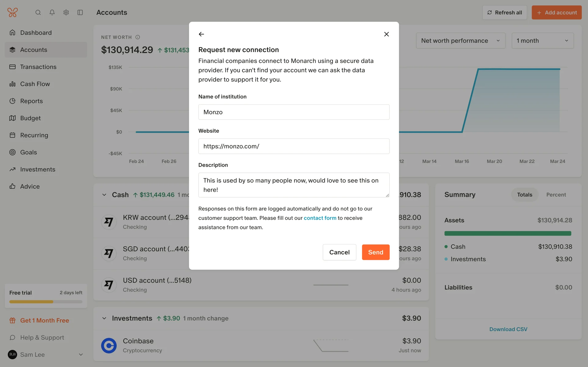Click the Coinbase account logo
The width and height of the screenshot is (588, 367).
coord(109,345)
